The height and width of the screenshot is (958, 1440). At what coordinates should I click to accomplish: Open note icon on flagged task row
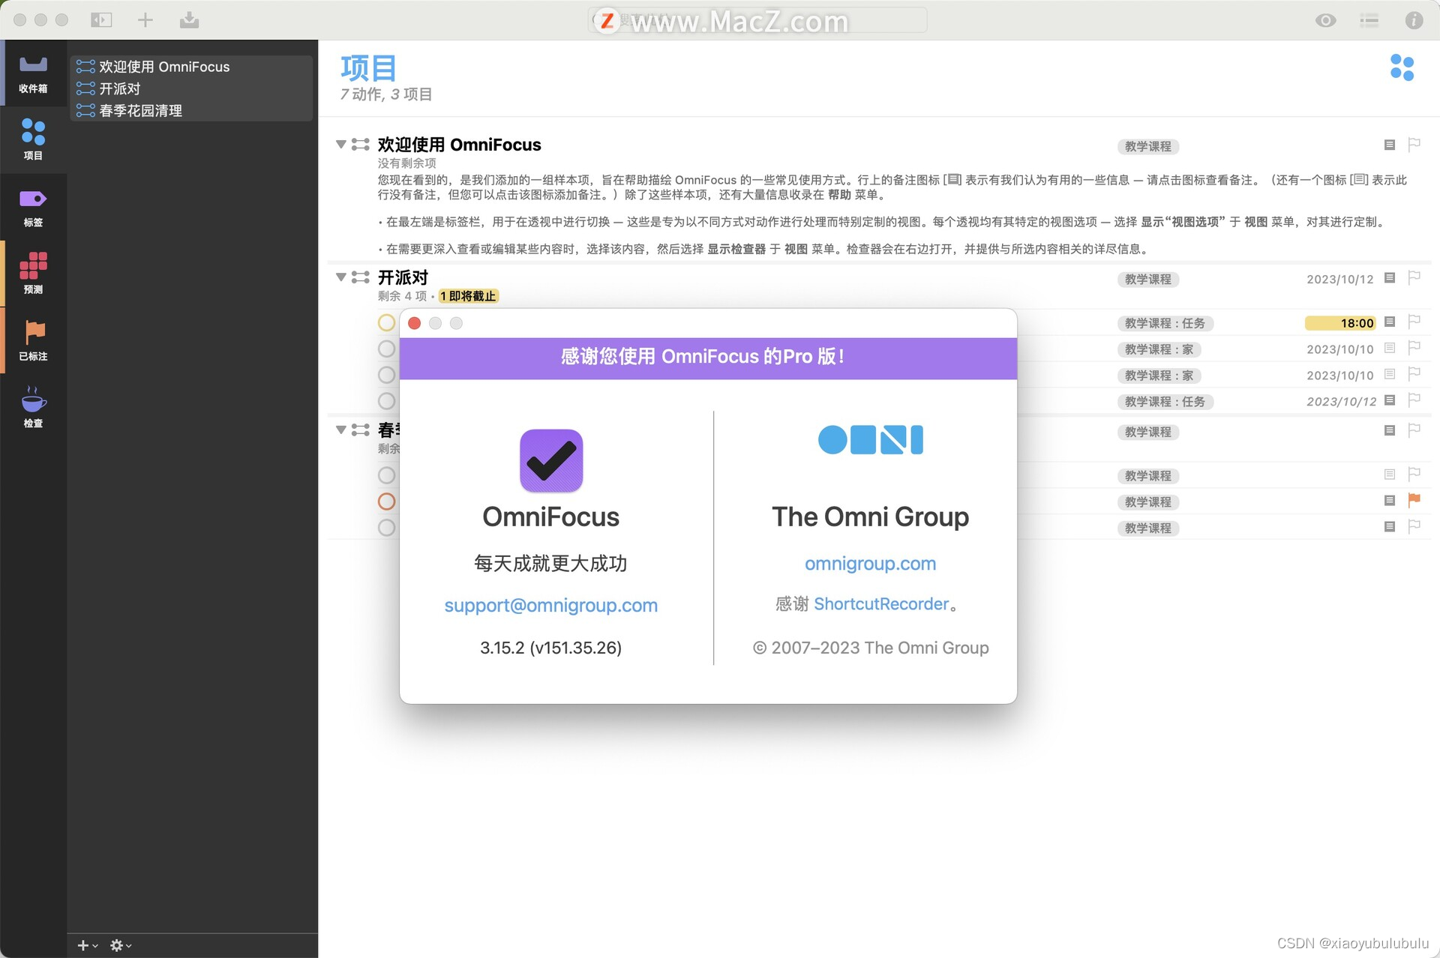pyautogui.click(x=1389, y=500)
